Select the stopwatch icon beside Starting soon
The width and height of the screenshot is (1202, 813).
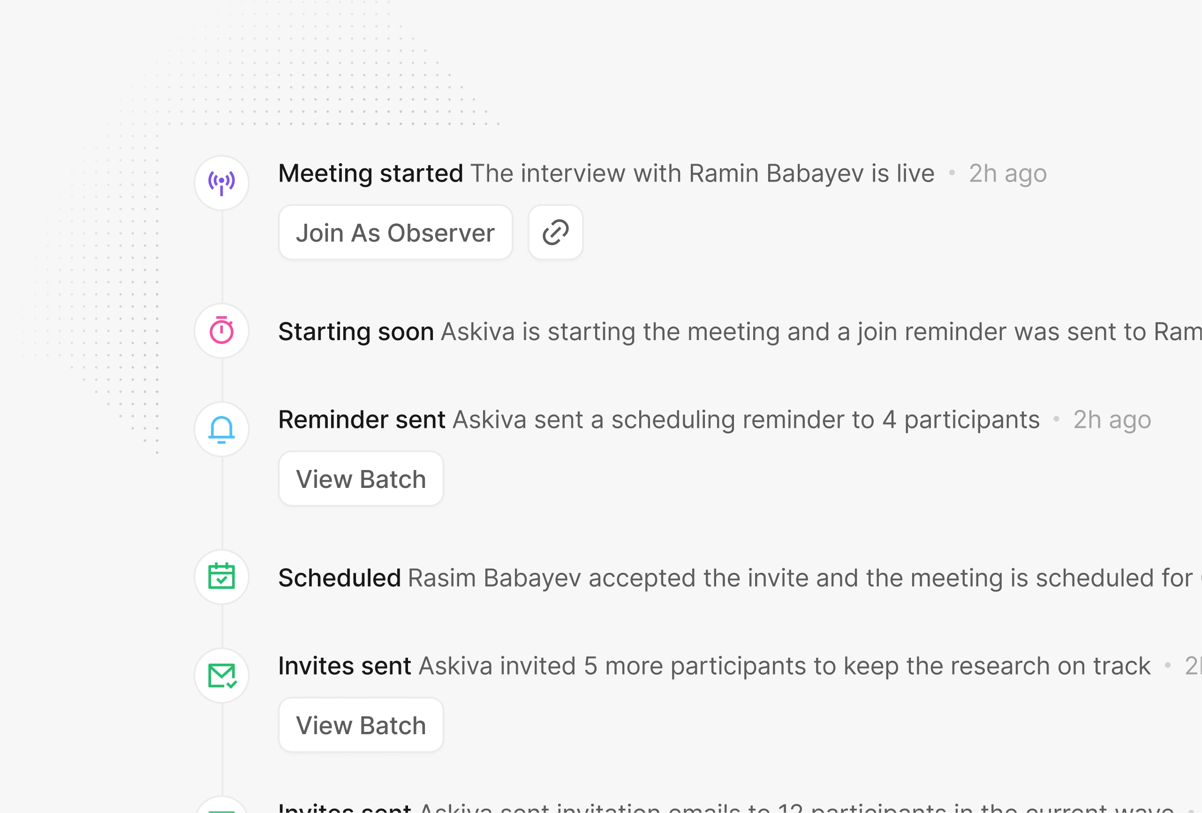click(221, 331)
